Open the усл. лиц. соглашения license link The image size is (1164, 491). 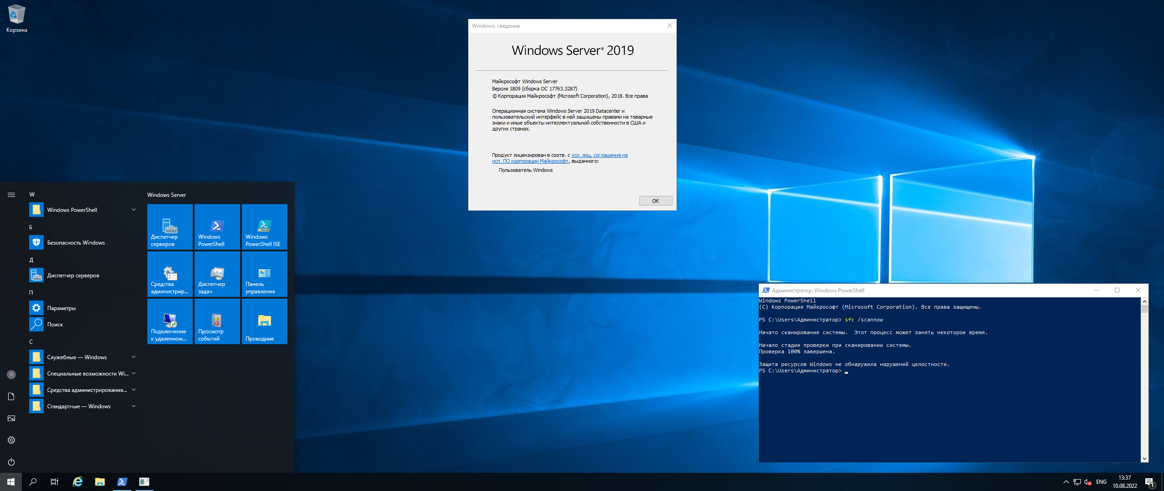[x=599, y=155]
